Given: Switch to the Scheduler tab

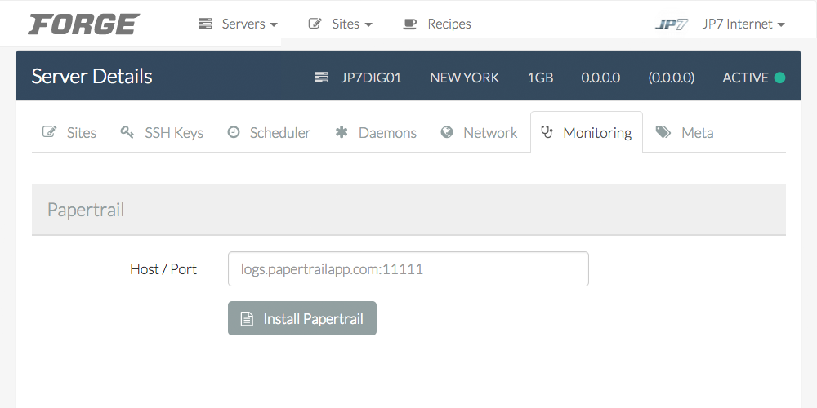Looking at the screenshot, I should click(x=269, y=133).
